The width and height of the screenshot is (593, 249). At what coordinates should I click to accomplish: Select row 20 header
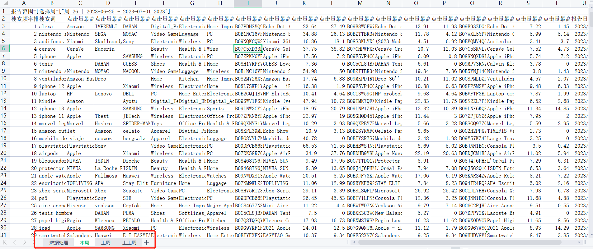pyautogui.click(x=5, y=153)
